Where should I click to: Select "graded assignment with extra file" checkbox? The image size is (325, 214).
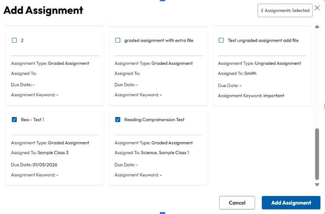(x=118, y=40)
